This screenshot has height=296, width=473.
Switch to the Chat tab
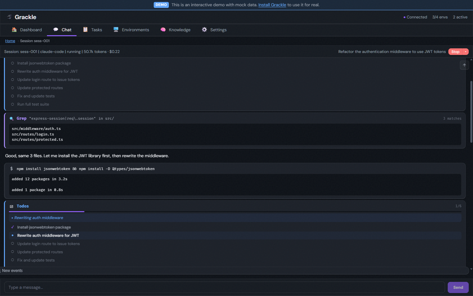pos(62,30)
